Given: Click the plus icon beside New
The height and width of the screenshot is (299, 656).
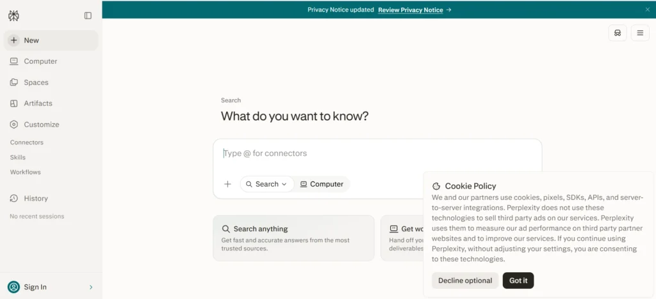Looking at the screenshot, I should (x=14, y=40).
